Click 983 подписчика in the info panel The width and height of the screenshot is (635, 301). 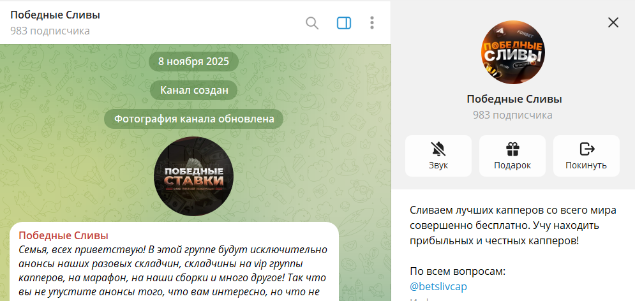(512, 115)
